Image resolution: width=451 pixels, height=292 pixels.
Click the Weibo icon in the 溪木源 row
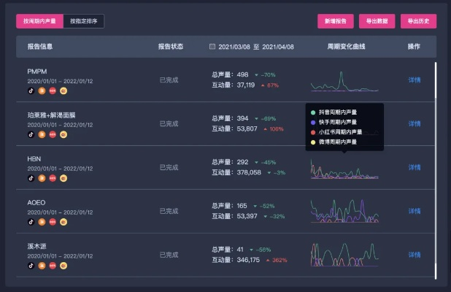(63, 266)
